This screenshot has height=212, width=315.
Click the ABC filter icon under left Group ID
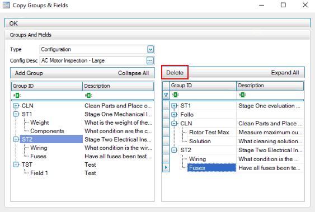coord(17,95)
